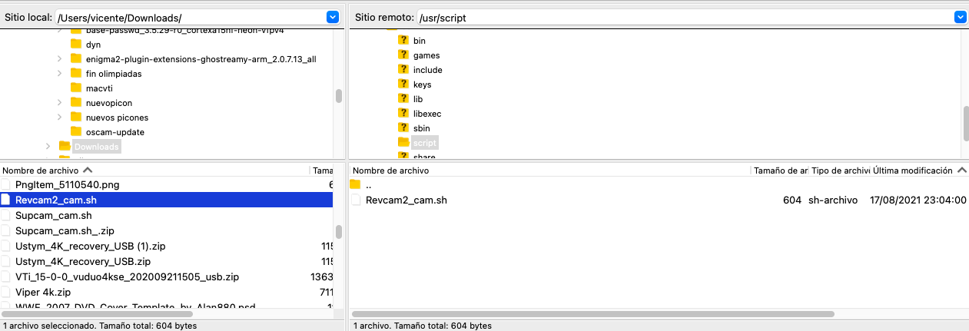Click the 'keys' folder question-mark icon
Viewport: 969px width, 331px height.
(403, 84)
